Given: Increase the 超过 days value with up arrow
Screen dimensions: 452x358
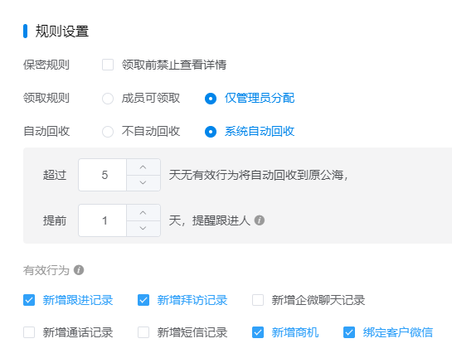Looking at the screenshot, I should coord(143,167).
